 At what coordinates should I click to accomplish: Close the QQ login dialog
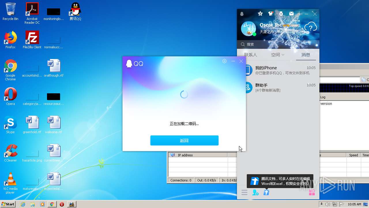coord(241,61)
